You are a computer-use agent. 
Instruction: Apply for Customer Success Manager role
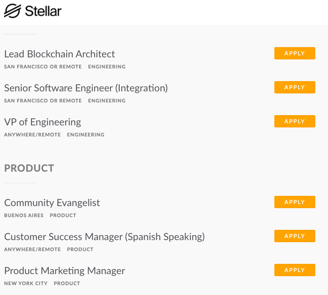pos(294,236)
